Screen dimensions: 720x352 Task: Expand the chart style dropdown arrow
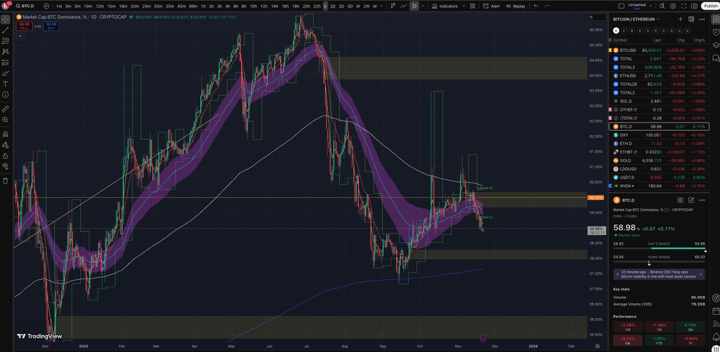tap(422, 6)
